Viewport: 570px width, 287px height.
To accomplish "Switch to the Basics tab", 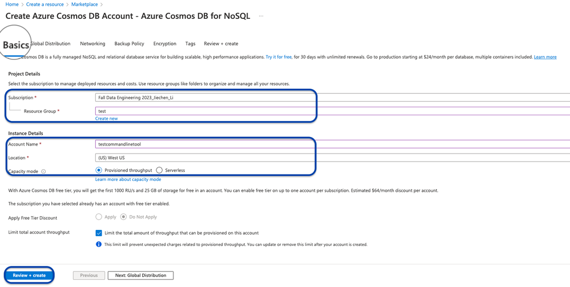I will click(x=16, y=45).
